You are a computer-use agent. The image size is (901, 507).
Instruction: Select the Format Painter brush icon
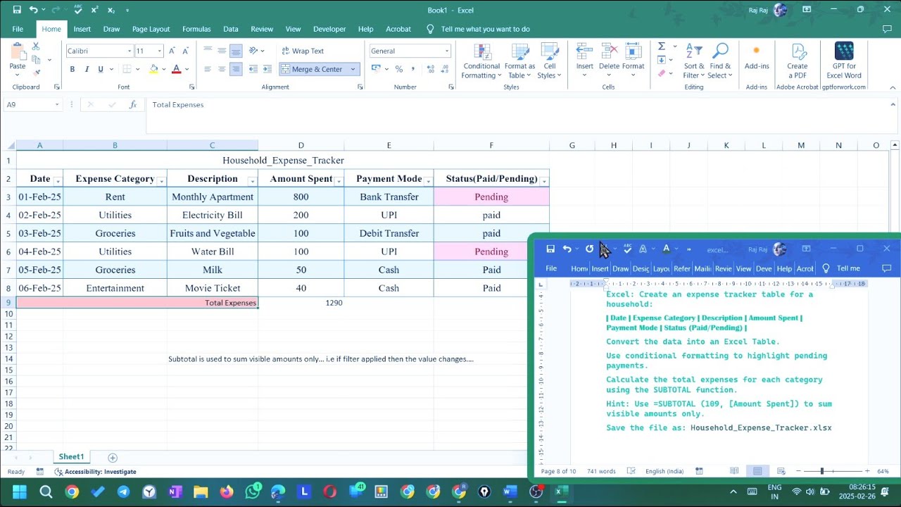[36, 73]
